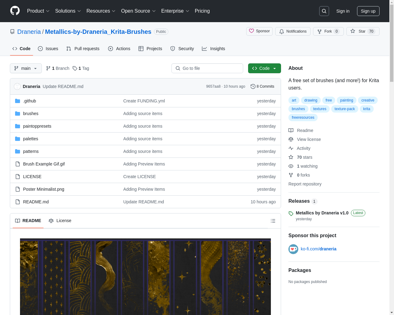Click the GitHub logo icon
The width and height of the screenshot is (394, 315).
click(15, 11)
